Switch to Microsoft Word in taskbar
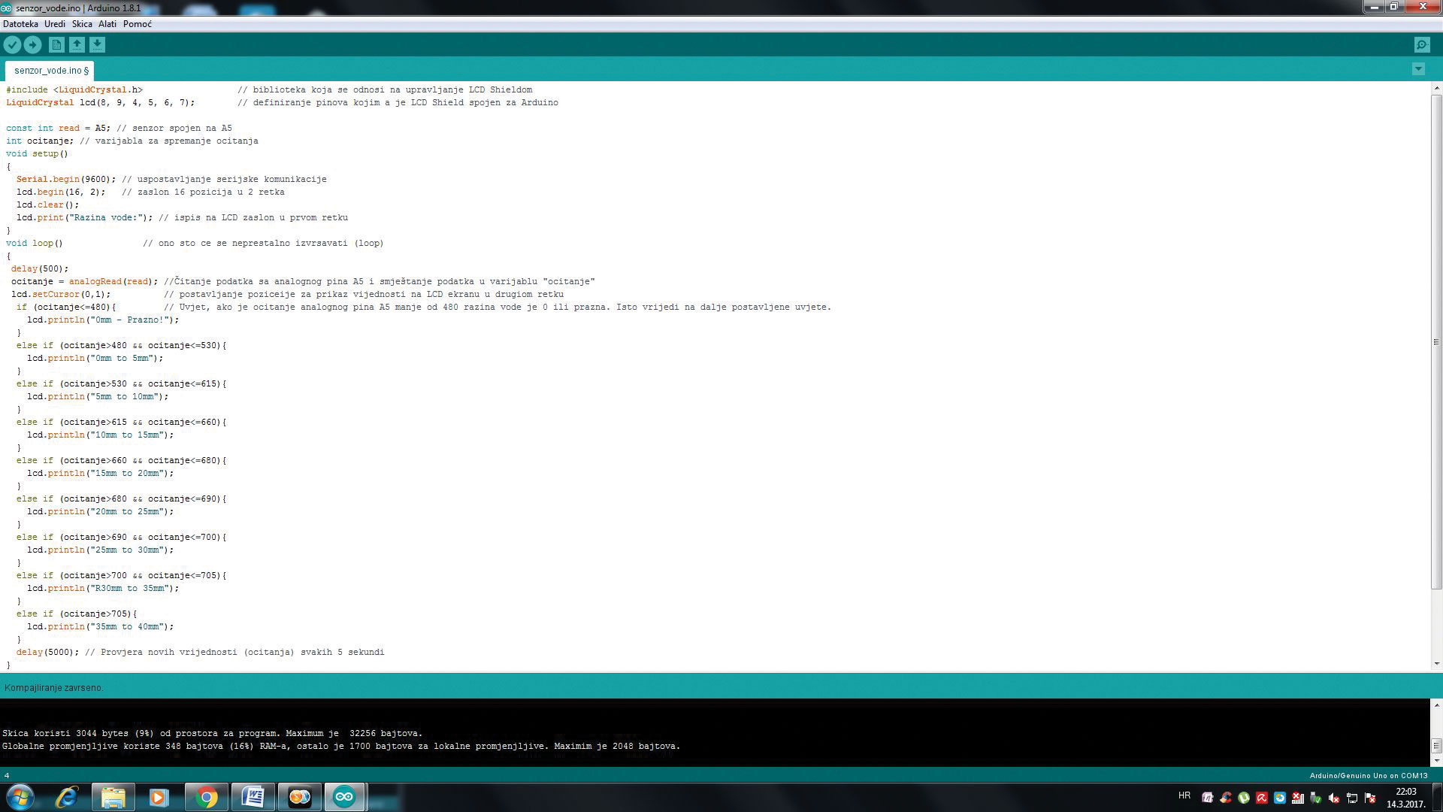Screen dimensions: 1443x812 pos(253,797)
